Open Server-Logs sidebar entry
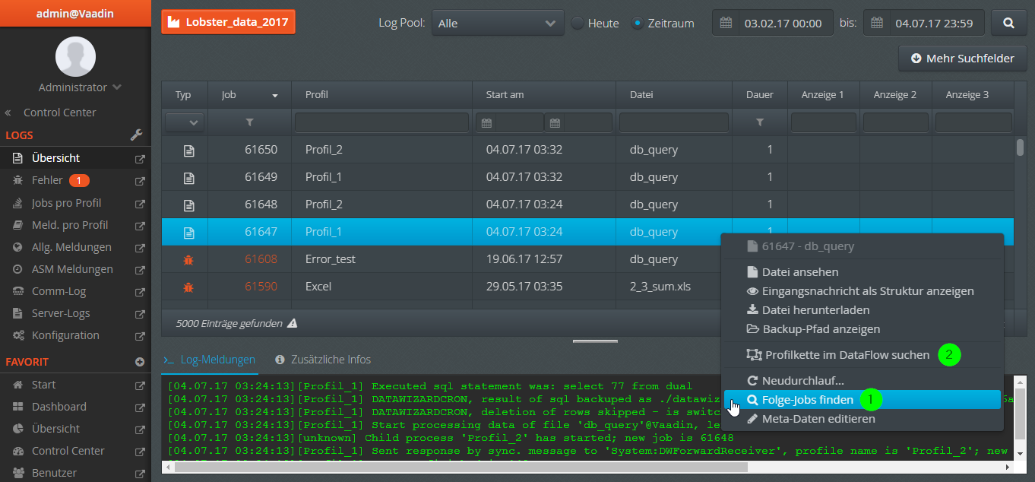1035x482 pixels. 61,312
